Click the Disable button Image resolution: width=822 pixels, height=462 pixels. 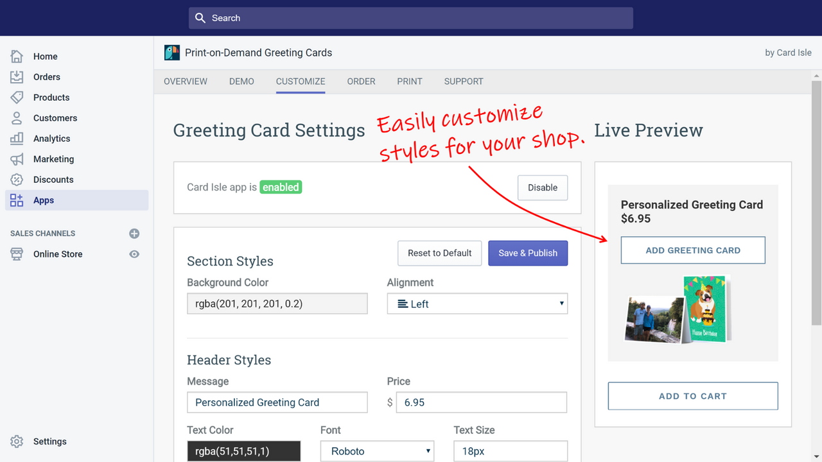543,188
